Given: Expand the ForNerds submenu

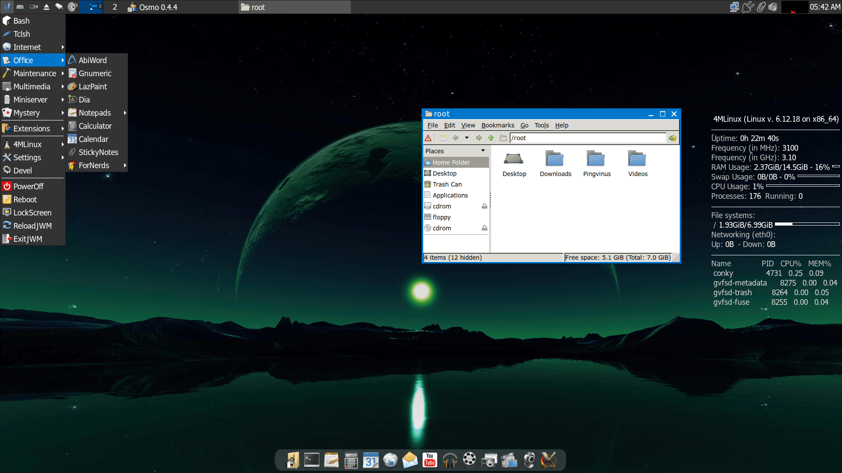Looking at the screenshot, I should click(97, 165).
